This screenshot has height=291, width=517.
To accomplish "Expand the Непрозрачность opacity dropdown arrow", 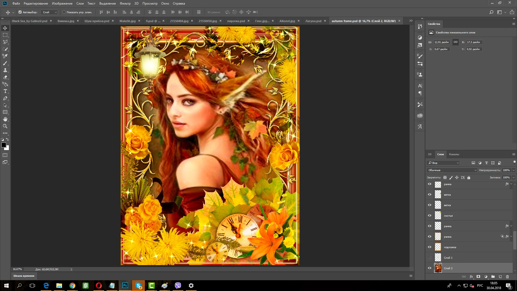I will click(x=513, y=170).
